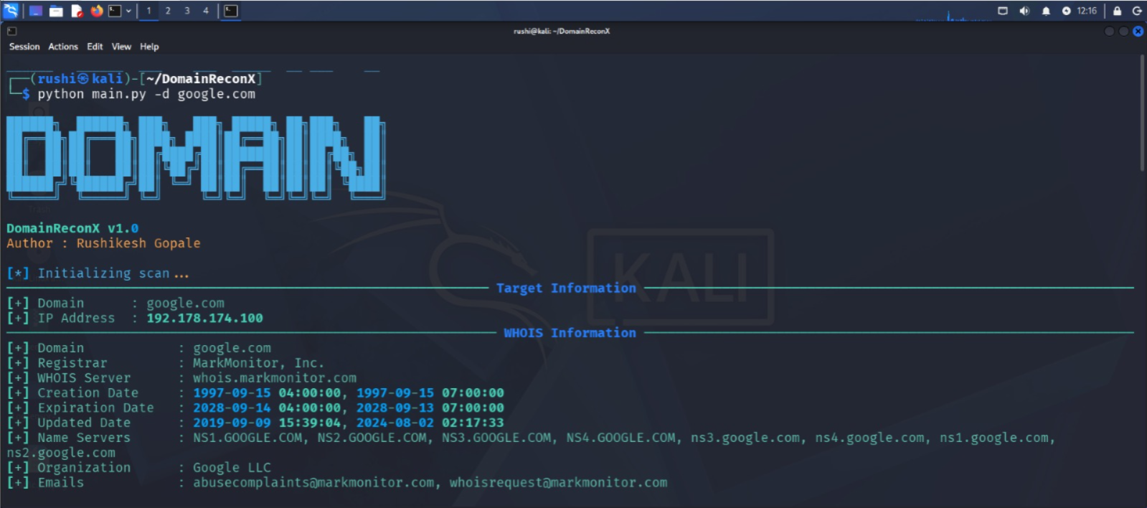Click the 'DomainReconX v1.0' text
The height and width of the screenshot is (508, 1147).
point(72,228)
